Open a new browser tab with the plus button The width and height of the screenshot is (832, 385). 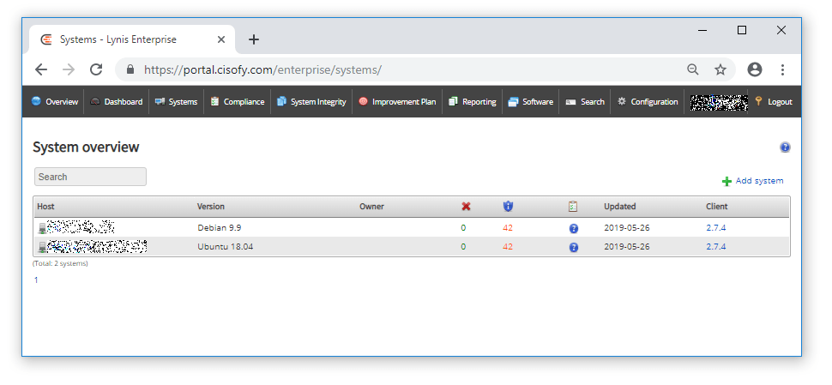pos(254,39)
